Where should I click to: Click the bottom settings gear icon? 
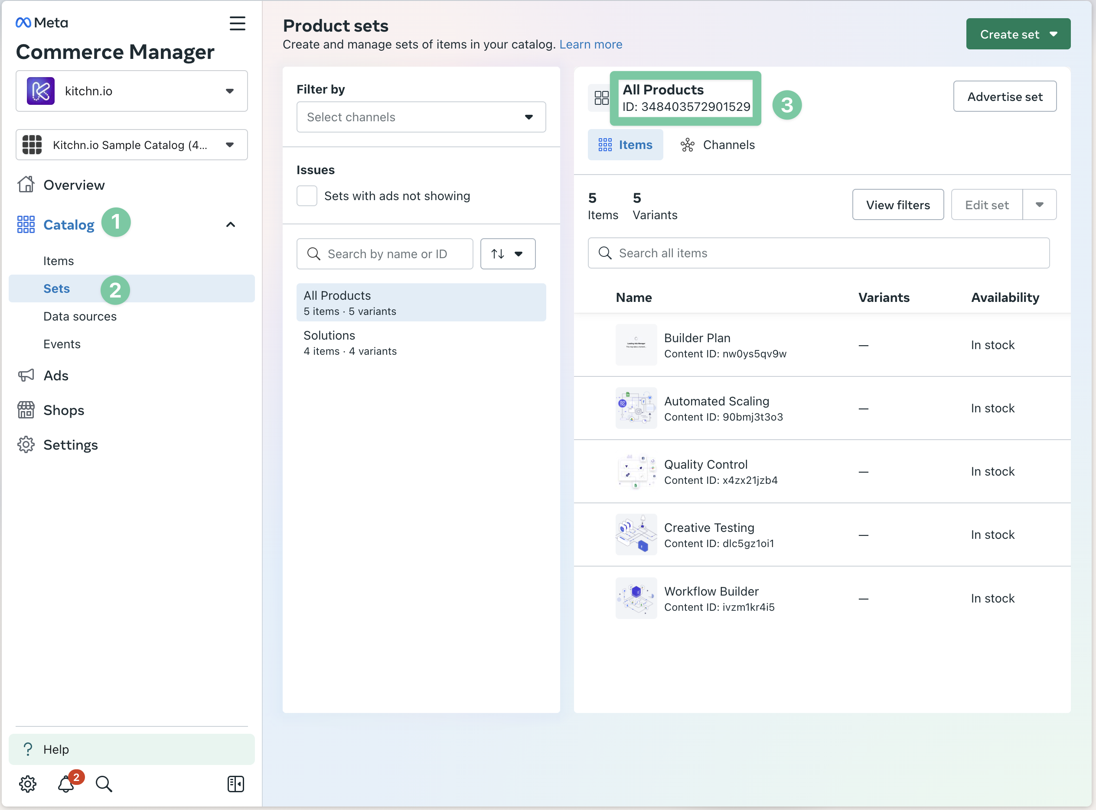click(27, 784)
